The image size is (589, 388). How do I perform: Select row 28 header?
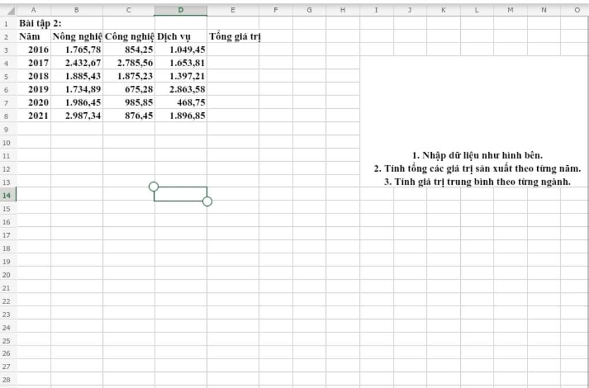(x=6, y=379)
